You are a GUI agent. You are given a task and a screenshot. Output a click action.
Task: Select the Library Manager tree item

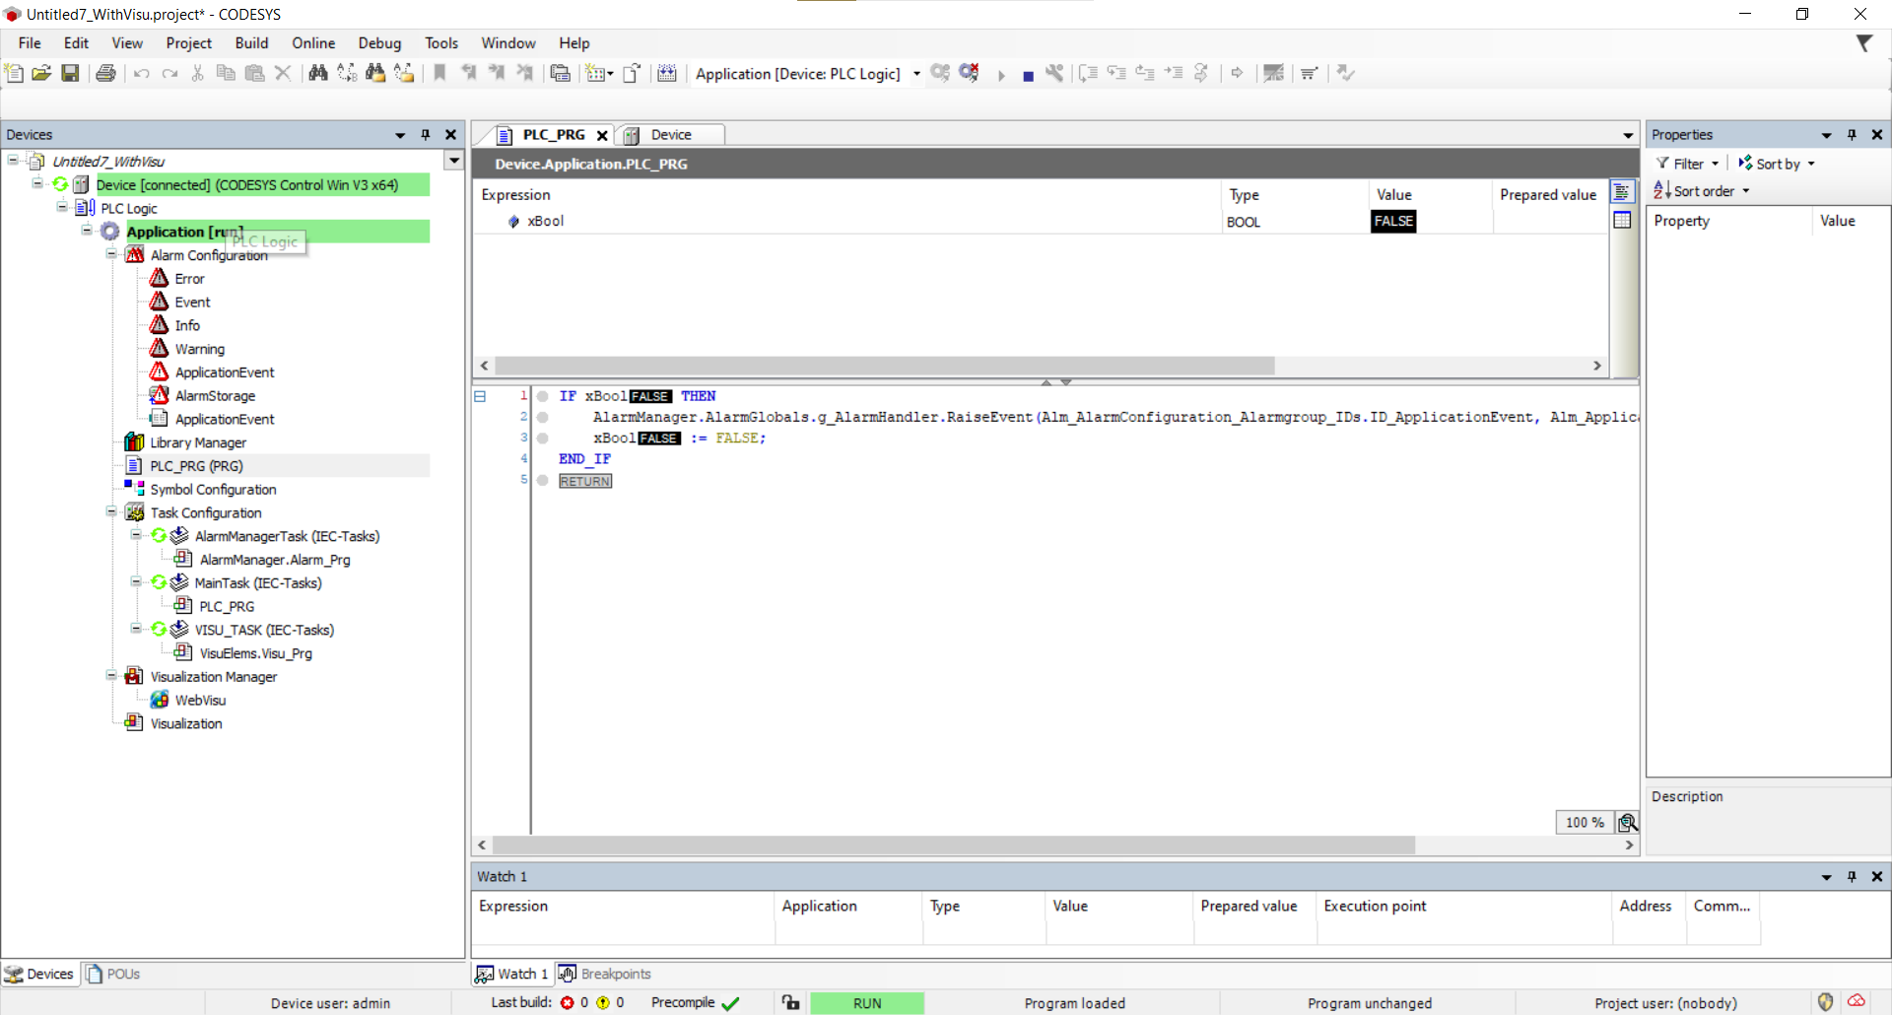coord(198,442)
